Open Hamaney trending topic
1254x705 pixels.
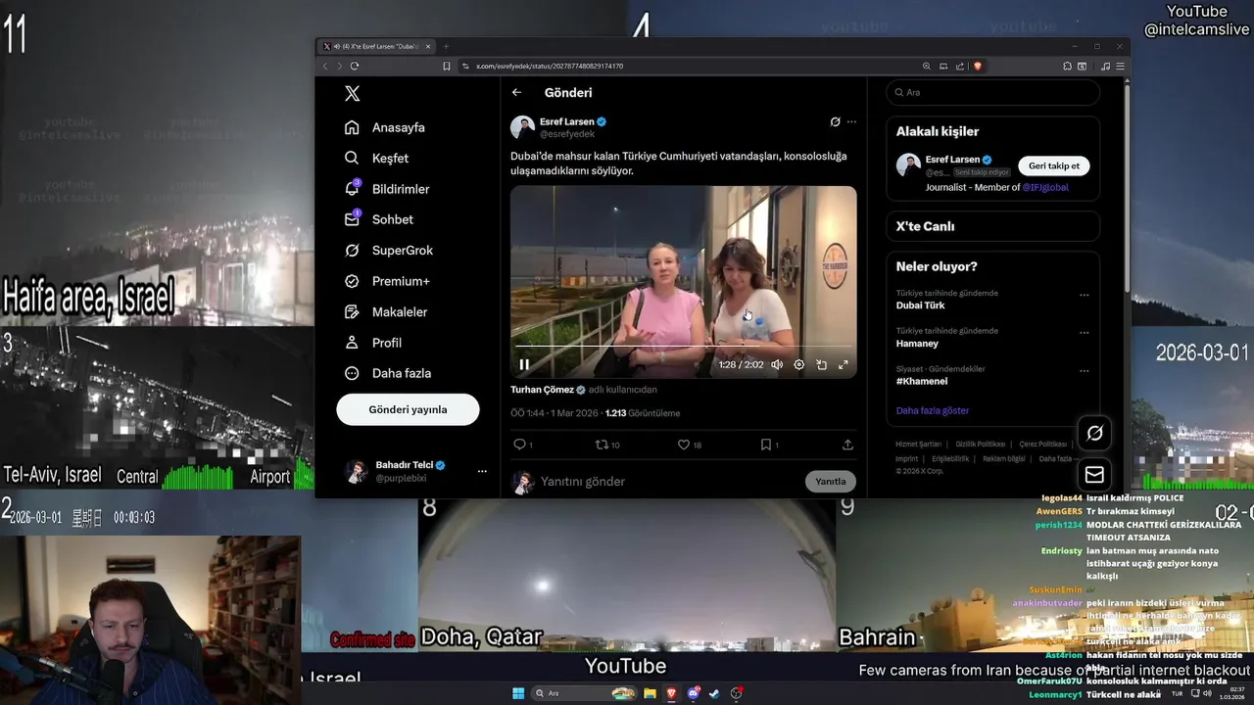coord(917,344)
